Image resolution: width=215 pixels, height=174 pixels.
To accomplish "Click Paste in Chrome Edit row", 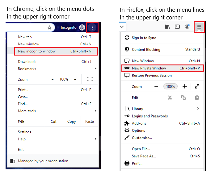I will click(x=90, y=122).
